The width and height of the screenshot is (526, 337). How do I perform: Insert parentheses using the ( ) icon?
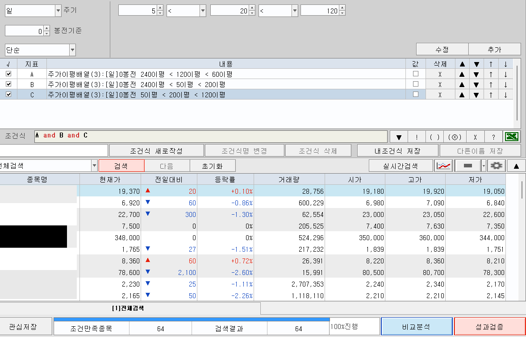click(x=434, y=136)
